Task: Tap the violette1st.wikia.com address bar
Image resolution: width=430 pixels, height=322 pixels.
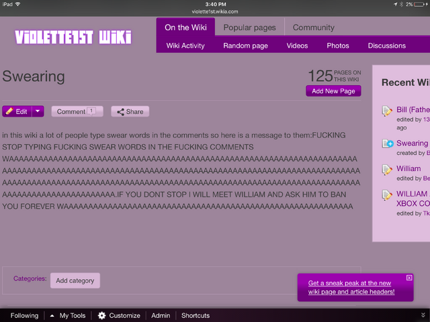Action: [215, 11]
